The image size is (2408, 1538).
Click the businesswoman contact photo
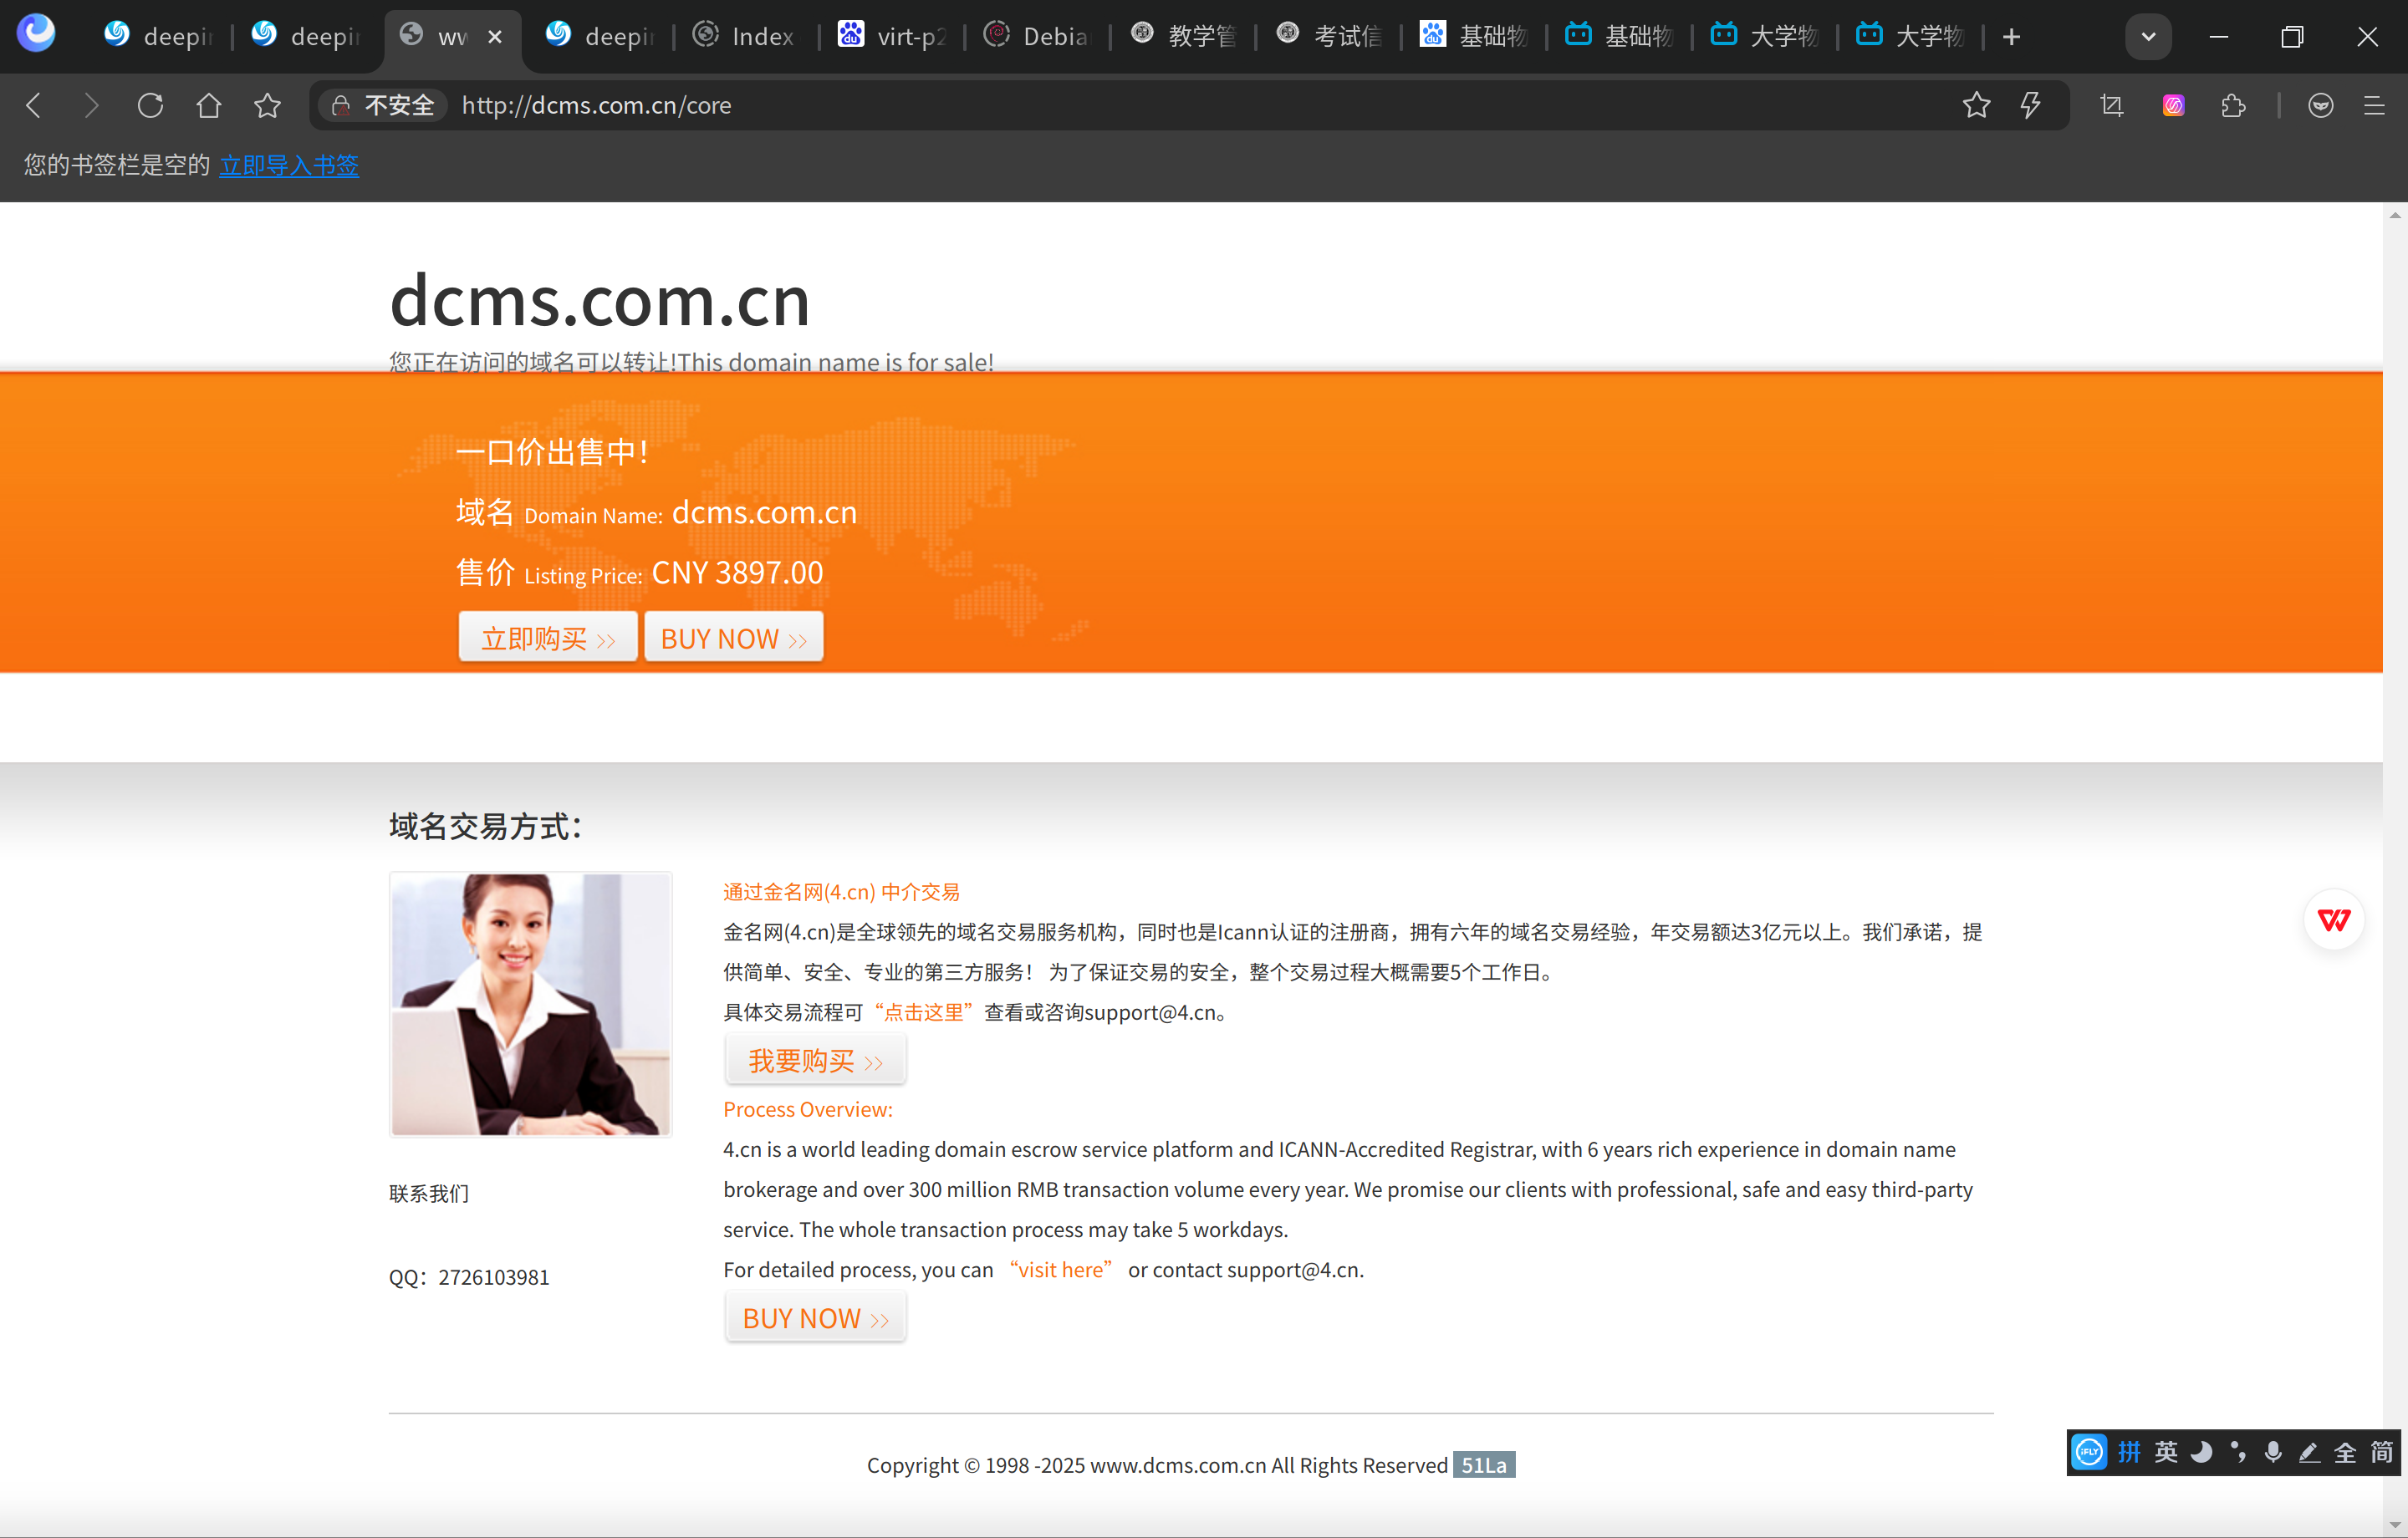(x=530, y=1004)
